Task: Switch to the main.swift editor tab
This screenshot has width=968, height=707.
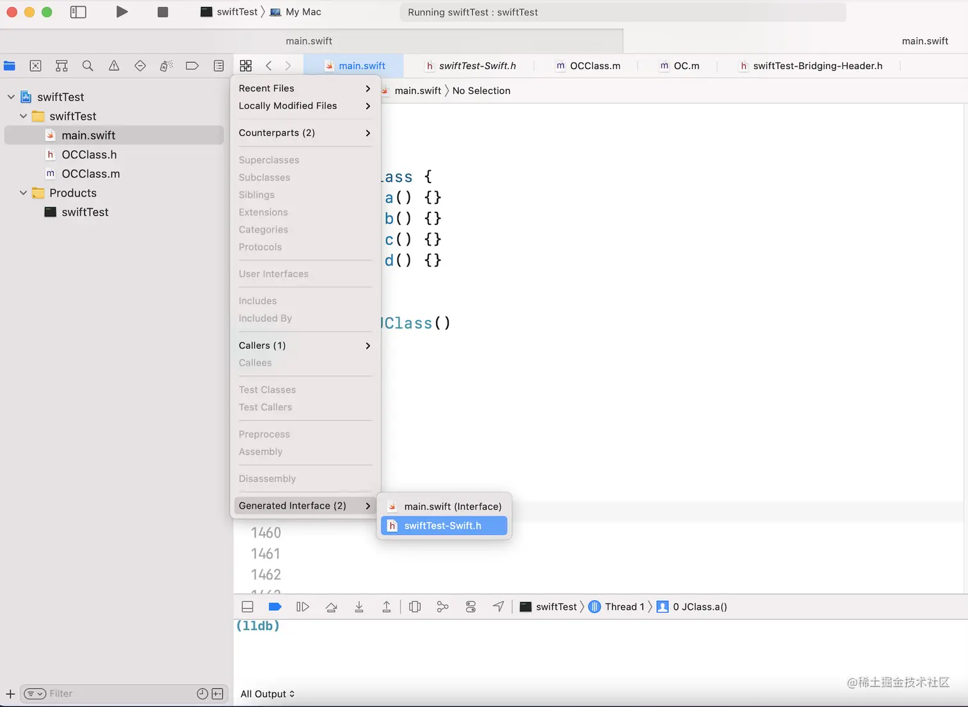Action: pos(355,65)
